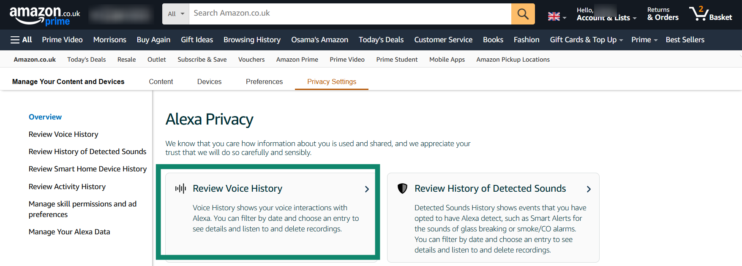Image resolution: width=742 pixels, height=266 pixels.
Task: Click in the Search Amazon.co.uk field
Action: (x=349, y=14)
